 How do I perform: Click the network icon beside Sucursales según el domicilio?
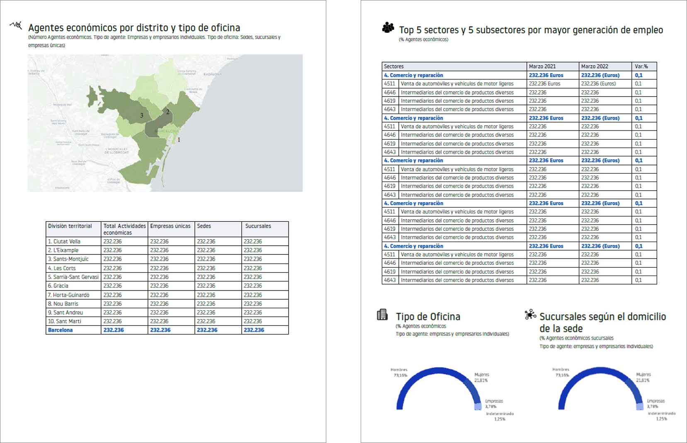[x=530, y=315]
